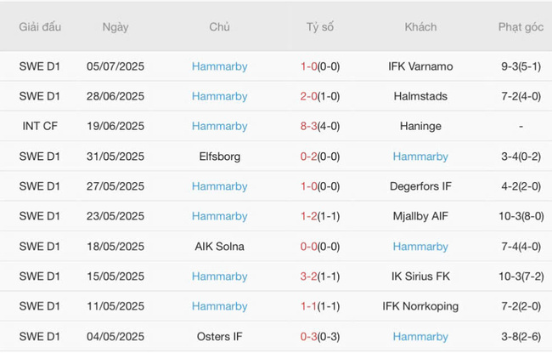Viewport: 552px width, 353px height.
Task: Select the "Phạt góc" column header
Action: [521, 27]
